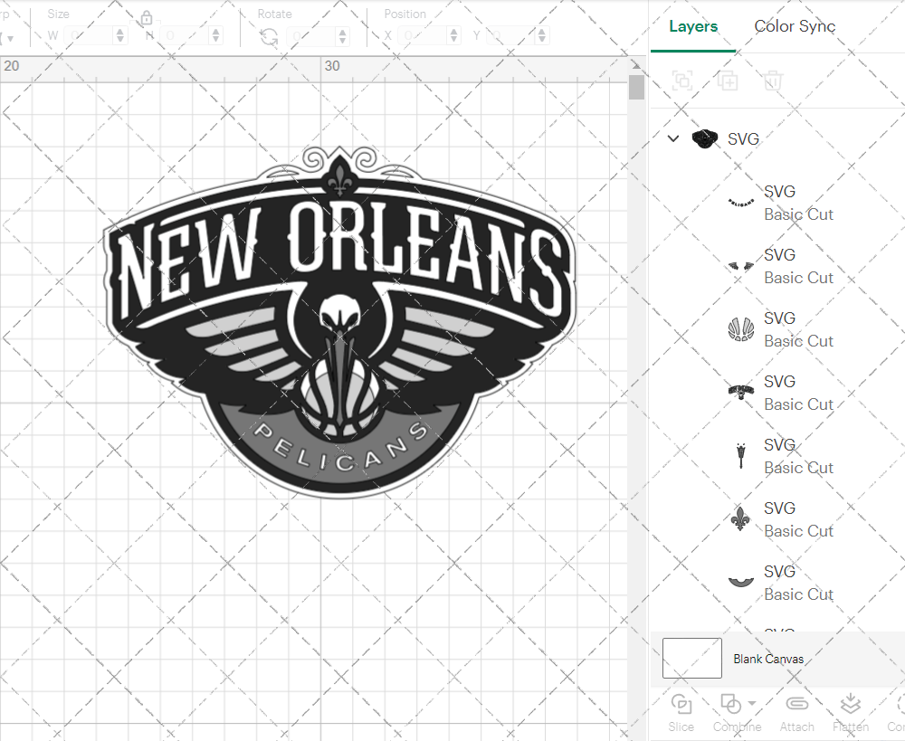This screenshot has width=905, height=741.
Task: Click the Position Y stepper arrows
Action: pyautogui.click(x=542, y=36)
